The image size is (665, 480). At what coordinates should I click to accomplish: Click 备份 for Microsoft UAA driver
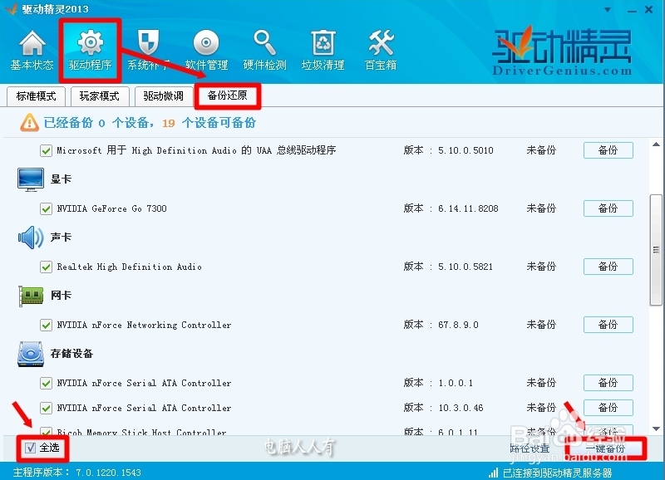[608, 150]
